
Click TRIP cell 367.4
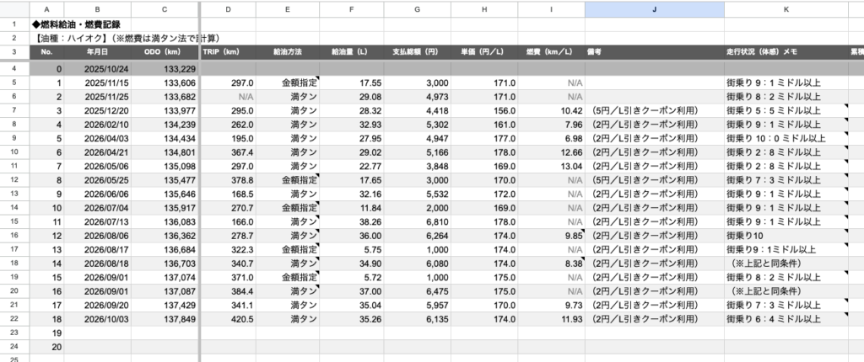pos(228,152)
